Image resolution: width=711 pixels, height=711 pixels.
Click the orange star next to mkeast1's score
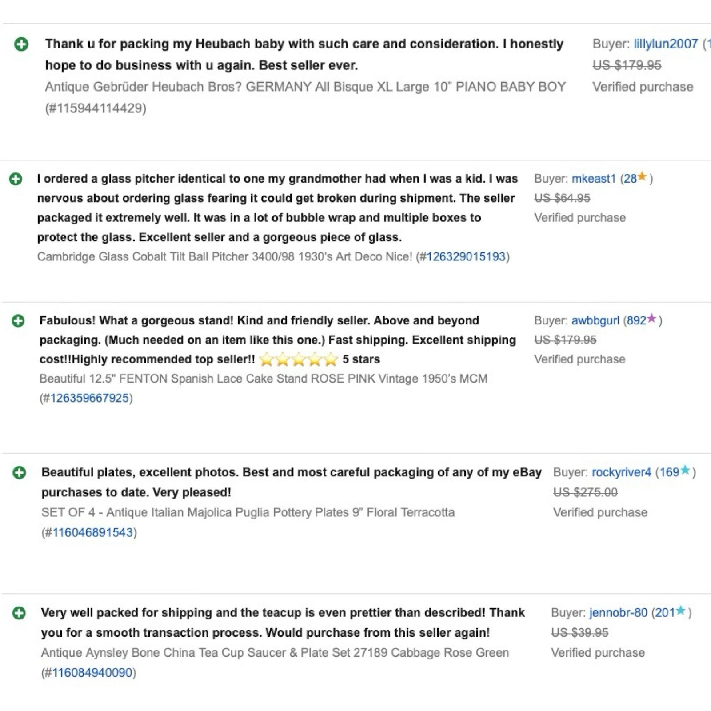[x=642, y=177]
